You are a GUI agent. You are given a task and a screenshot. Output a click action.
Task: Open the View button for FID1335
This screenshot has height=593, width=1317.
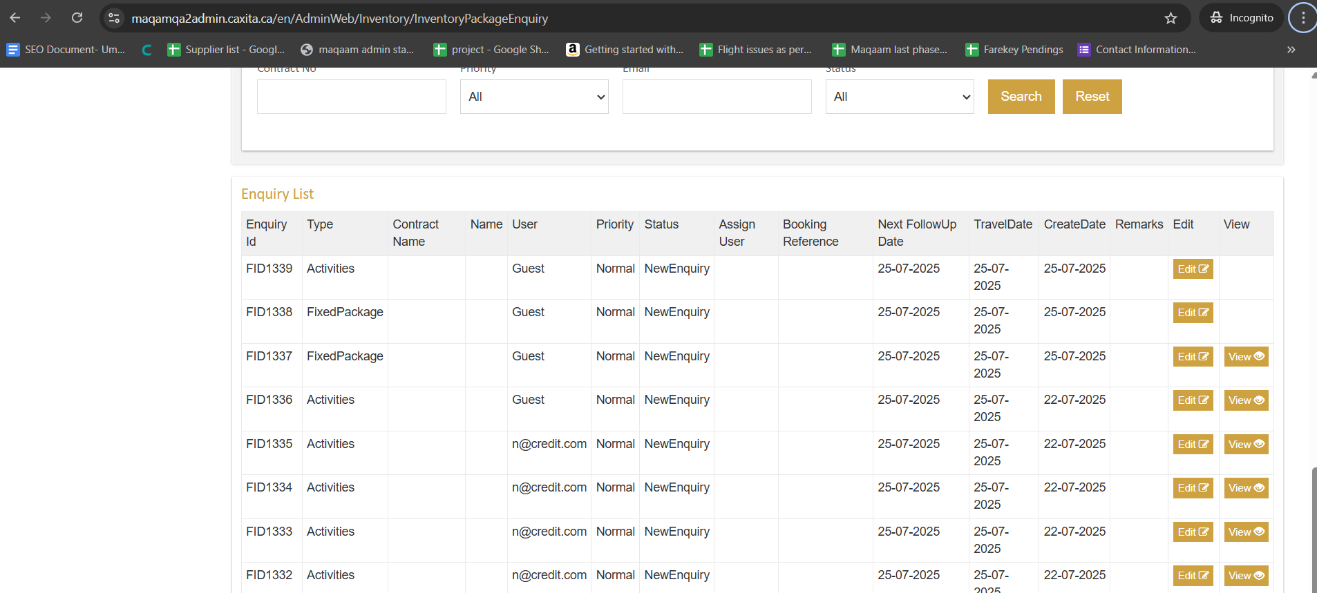pos(1246,445)
